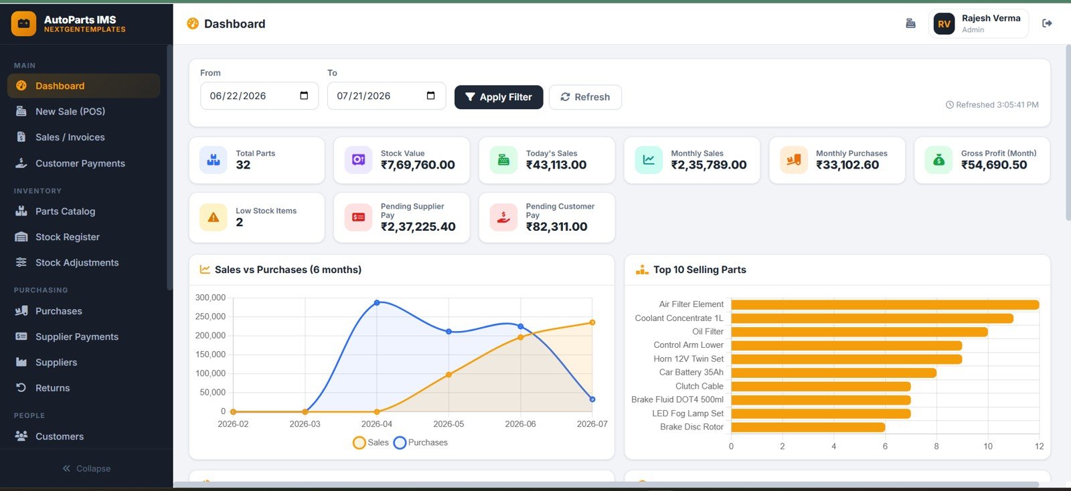The height and width of the screenshot is (491, 1071).
Task: Open the Dashboard menu item
Action: coord(84,86)
